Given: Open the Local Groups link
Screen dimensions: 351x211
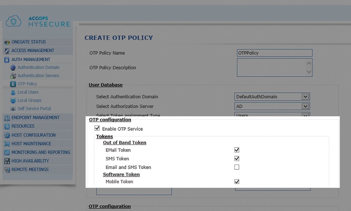Looking at the screenshot, I should point(29,100).
